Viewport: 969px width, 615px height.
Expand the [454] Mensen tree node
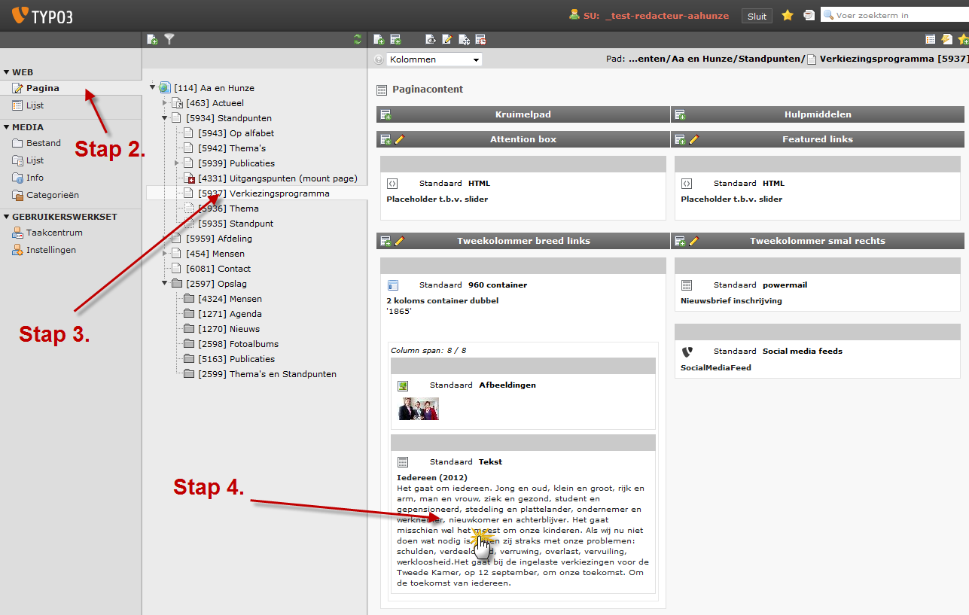pyautogui.click(x=164, y=253)
